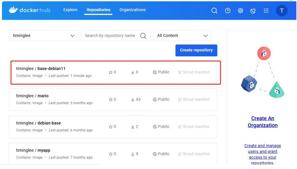This screenshot has height=169, width=297.
Task: Click 'Last pushed: 6 months ago' text
Action: [x=71, y=130]
